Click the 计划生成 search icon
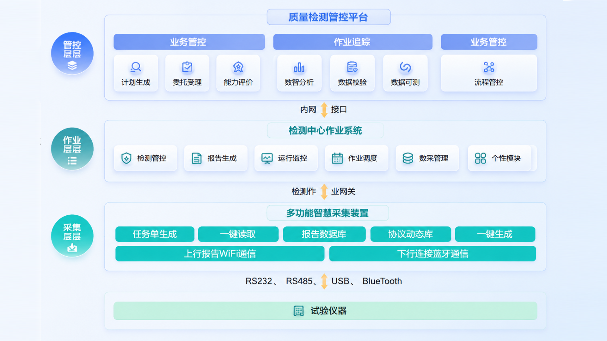 [x=136, y=67]
